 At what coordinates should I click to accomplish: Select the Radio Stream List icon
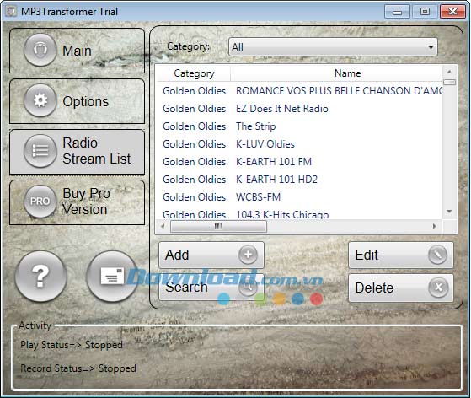(40, 151)
